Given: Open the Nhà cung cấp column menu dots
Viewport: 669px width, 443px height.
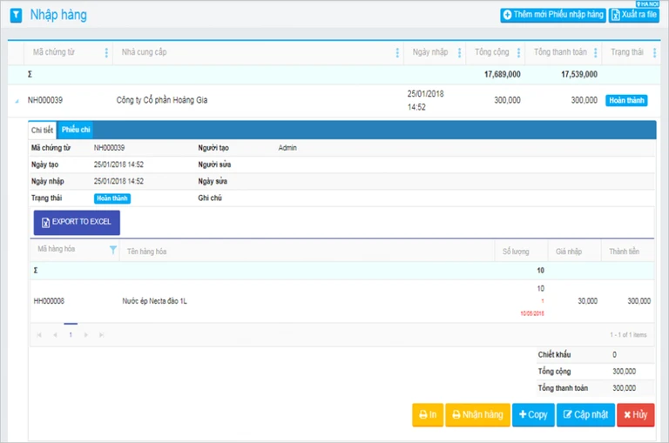Looking at the screenshot, I should [x=397, y=52].
